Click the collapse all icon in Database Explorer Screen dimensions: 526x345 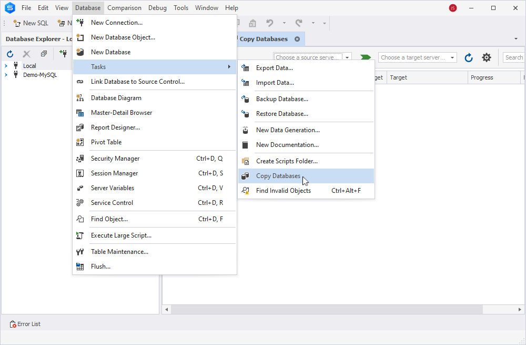(x=44, y=54)
